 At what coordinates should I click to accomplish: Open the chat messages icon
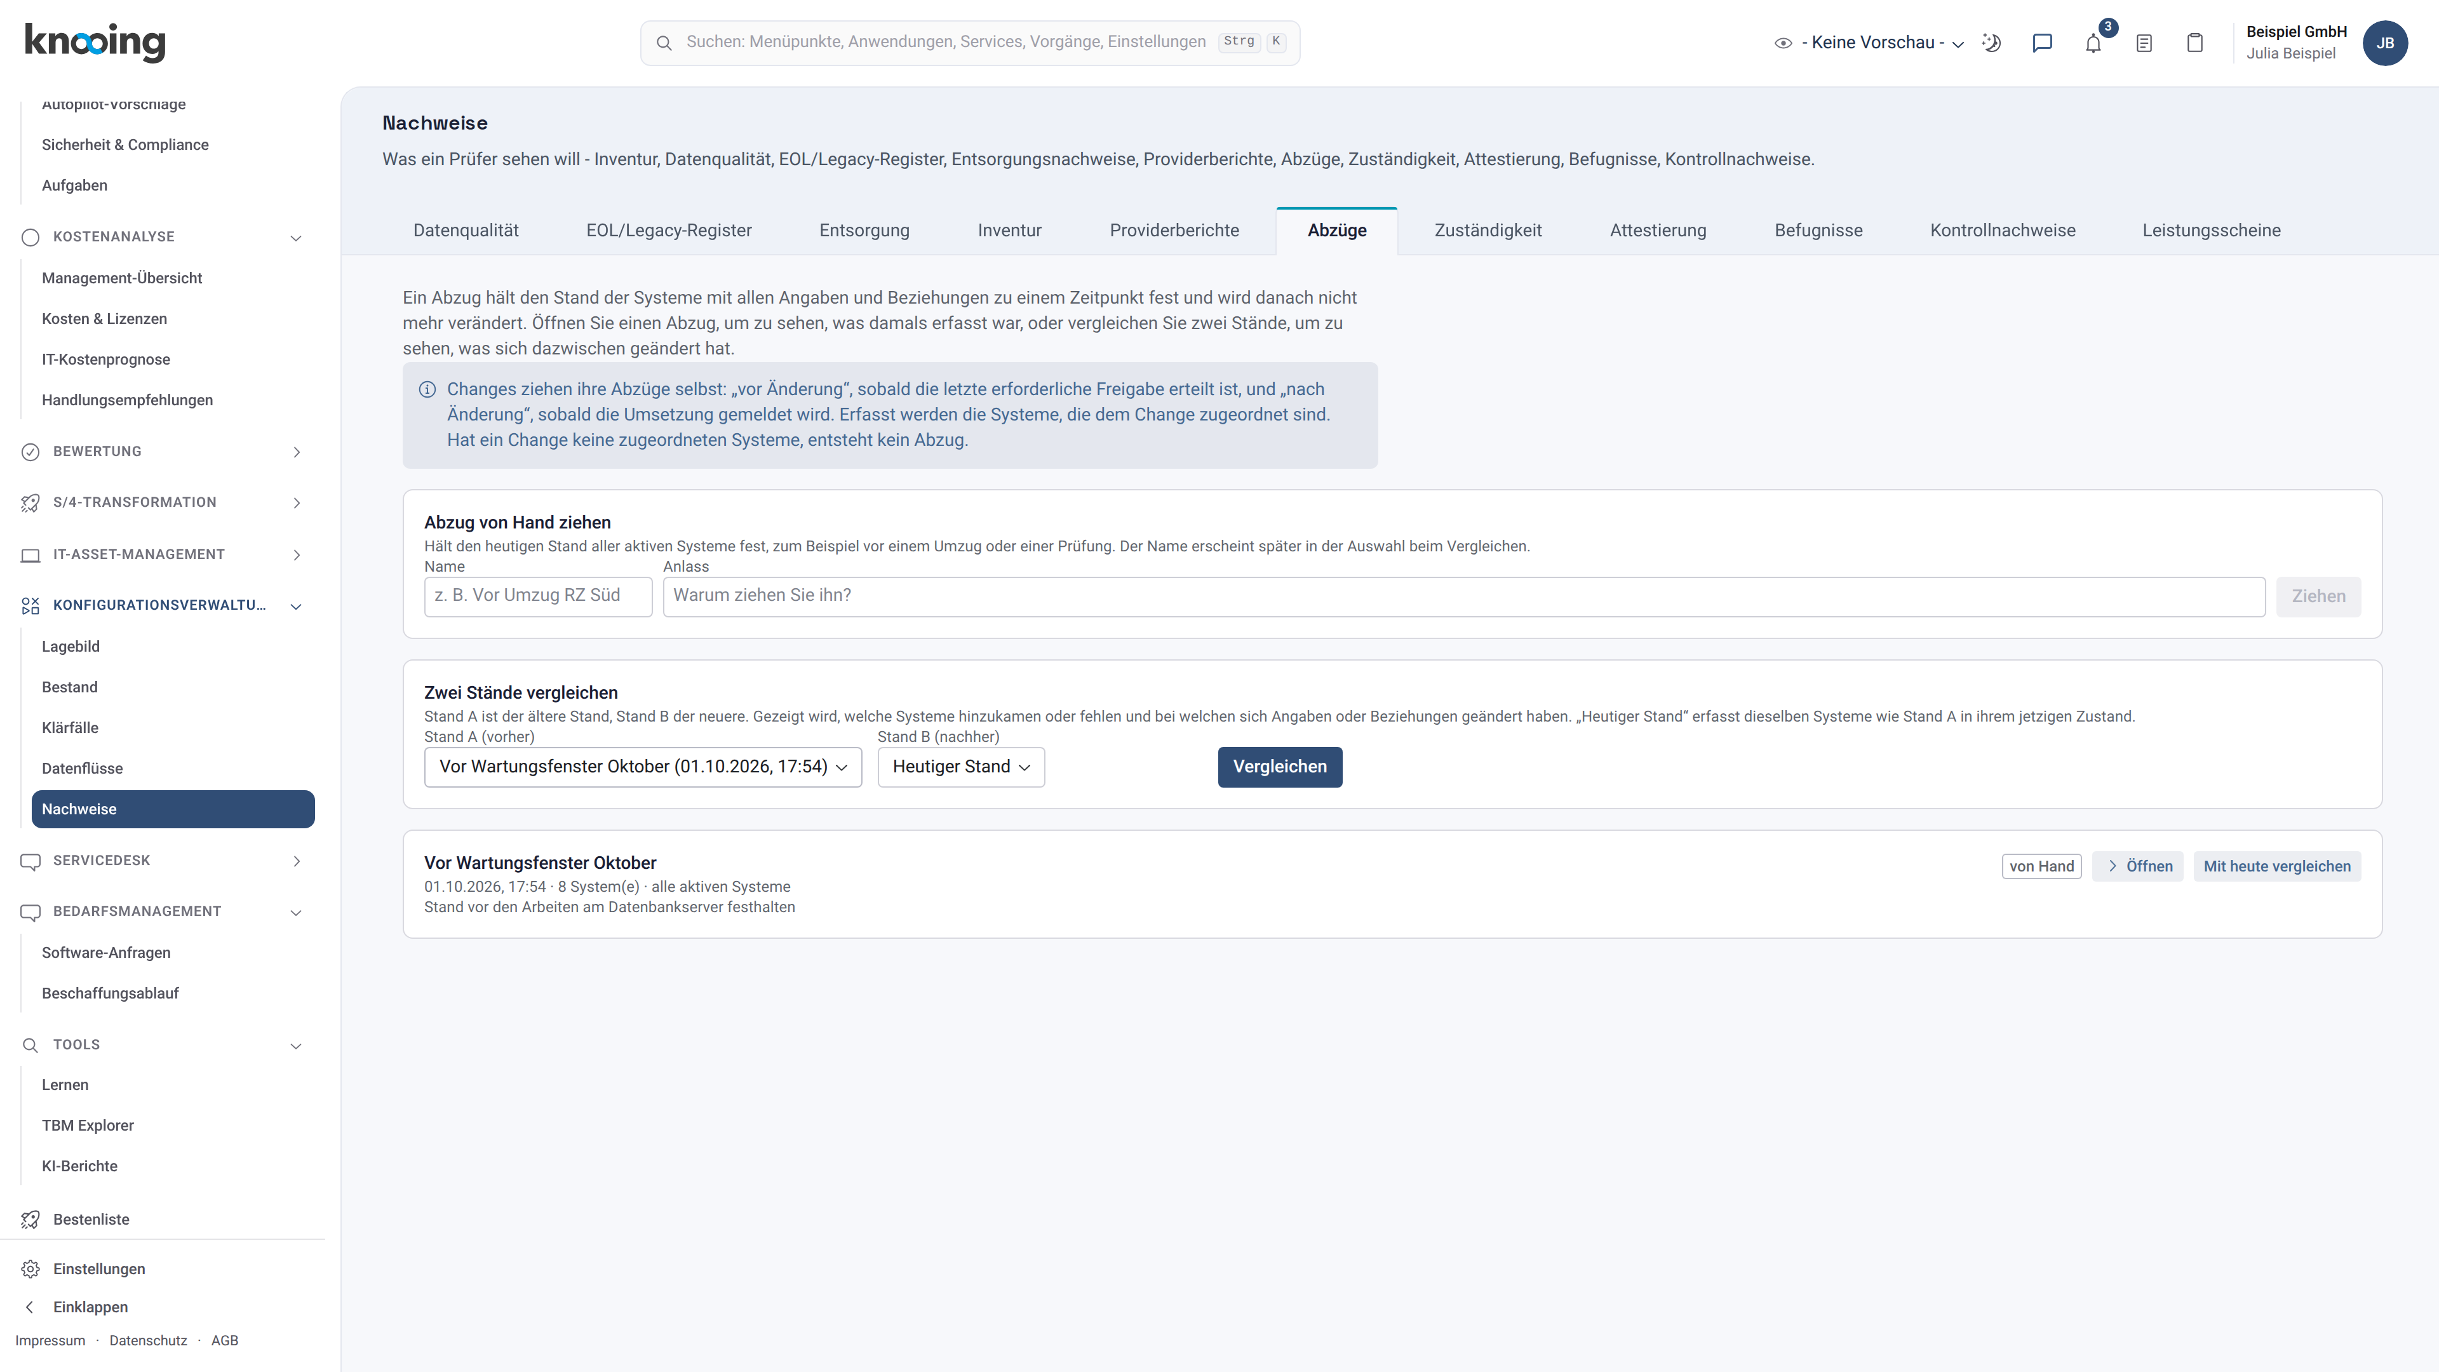click(2042, 43)
